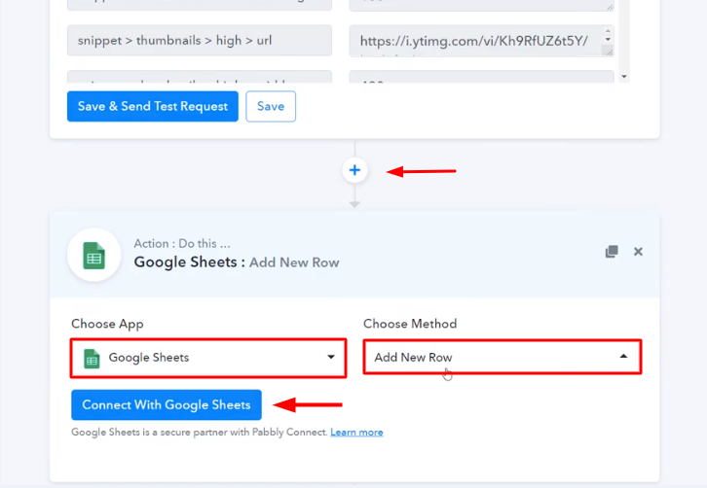Click the response panel scrollbar down arrow
This screenshot has width=707, height=488.
[624, 77]
